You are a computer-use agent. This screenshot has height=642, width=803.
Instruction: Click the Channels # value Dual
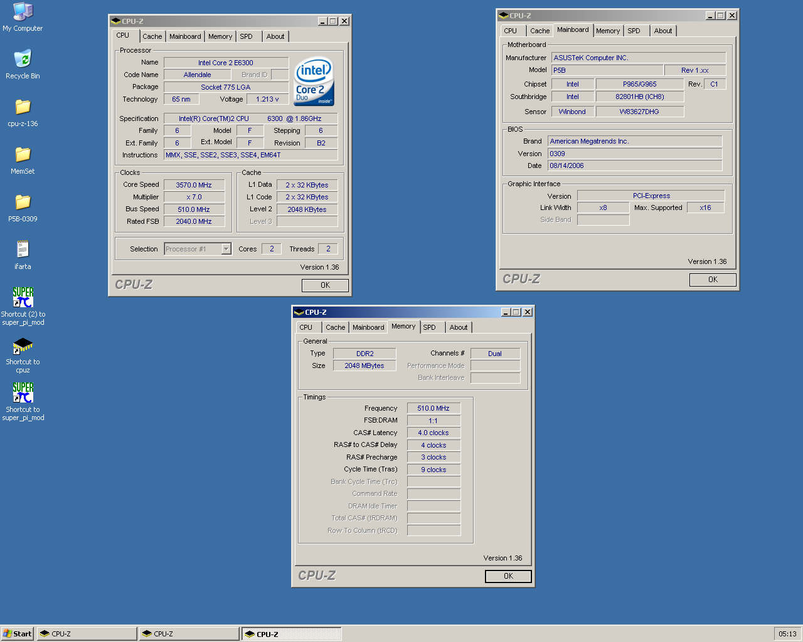point(495,354)
